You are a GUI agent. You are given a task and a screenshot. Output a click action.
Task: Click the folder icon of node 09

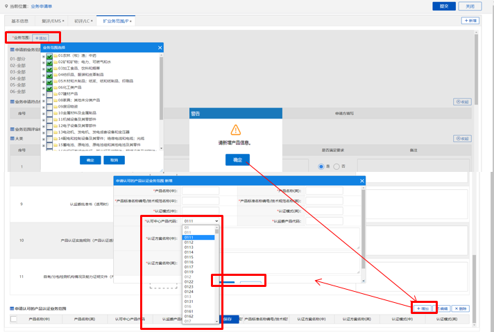click(x=56, y=107)
